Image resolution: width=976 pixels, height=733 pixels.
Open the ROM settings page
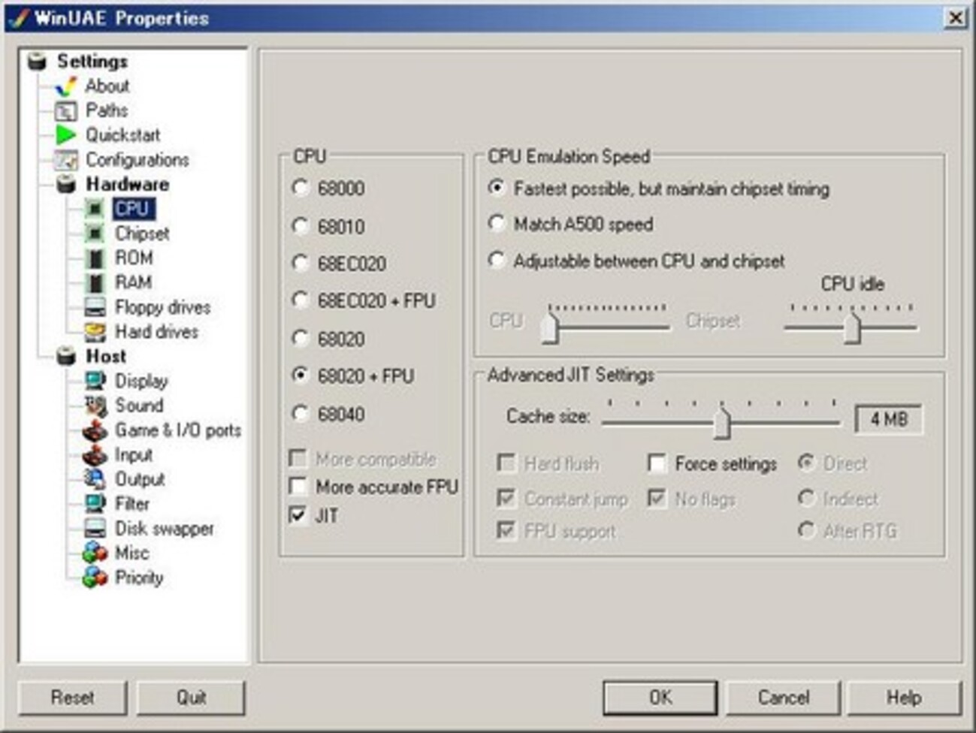(134, 258)
